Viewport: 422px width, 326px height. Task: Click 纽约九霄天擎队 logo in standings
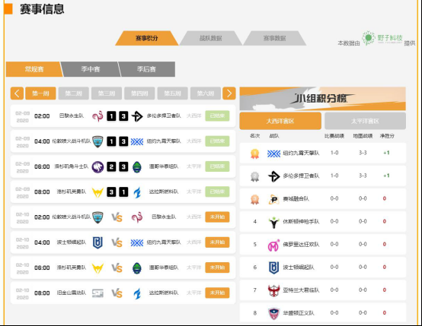[273, 154]
